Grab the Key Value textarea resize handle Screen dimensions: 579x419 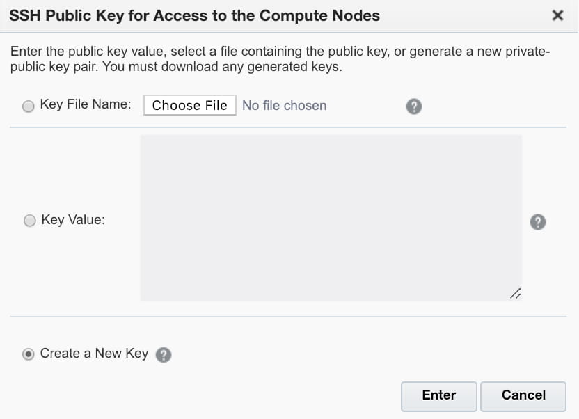(516, 294)
